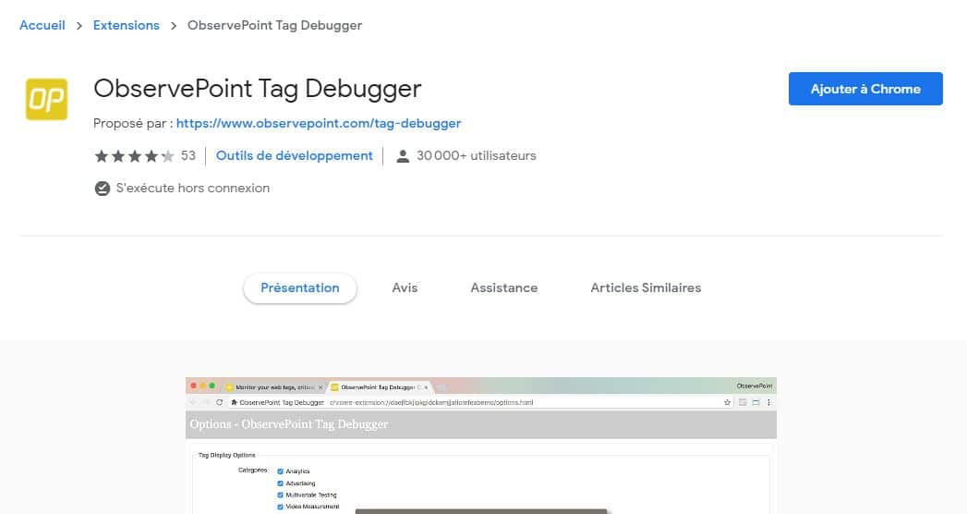
Task: Toggle Analytics checkbox in the preview
Action: pyautogui.click(x=281, y=471)
